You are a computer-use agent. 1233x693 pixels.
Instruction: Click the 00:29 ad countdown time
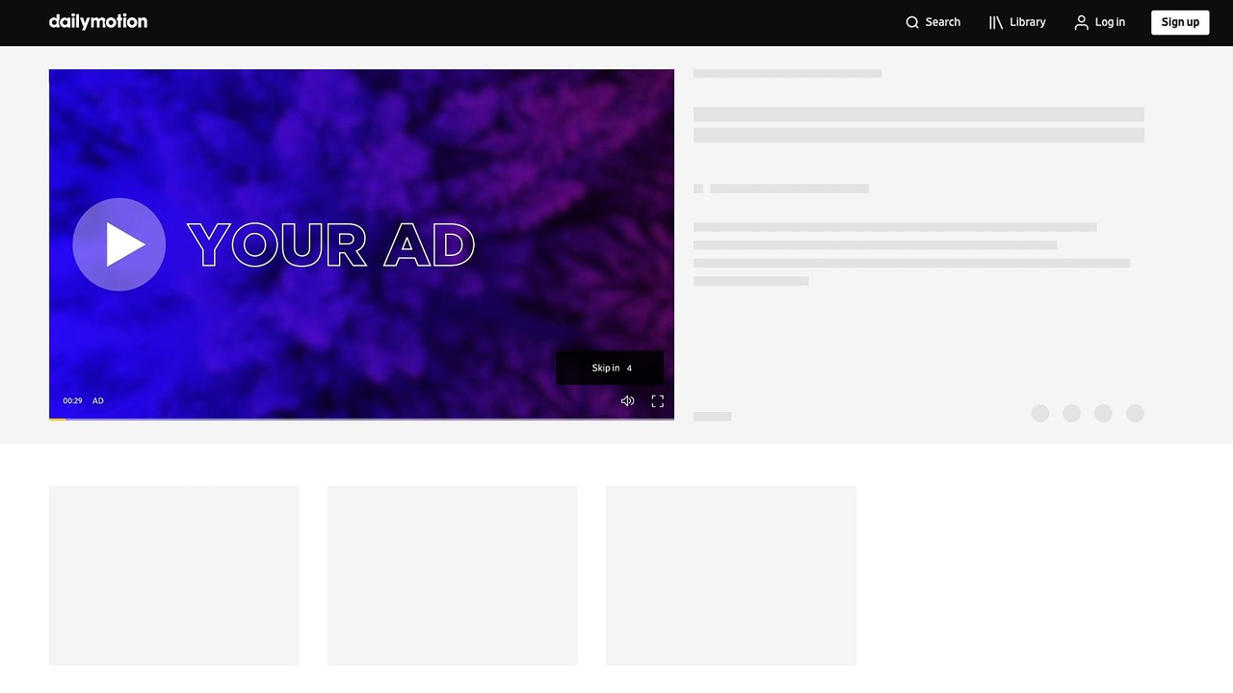point(72,400)
